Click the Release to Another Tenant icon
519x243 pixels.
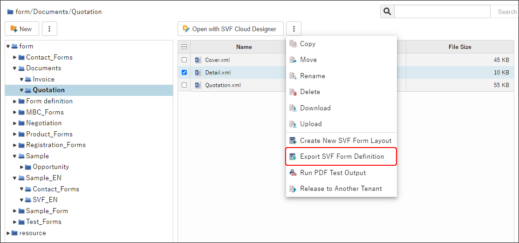click(x=293, y=189)
